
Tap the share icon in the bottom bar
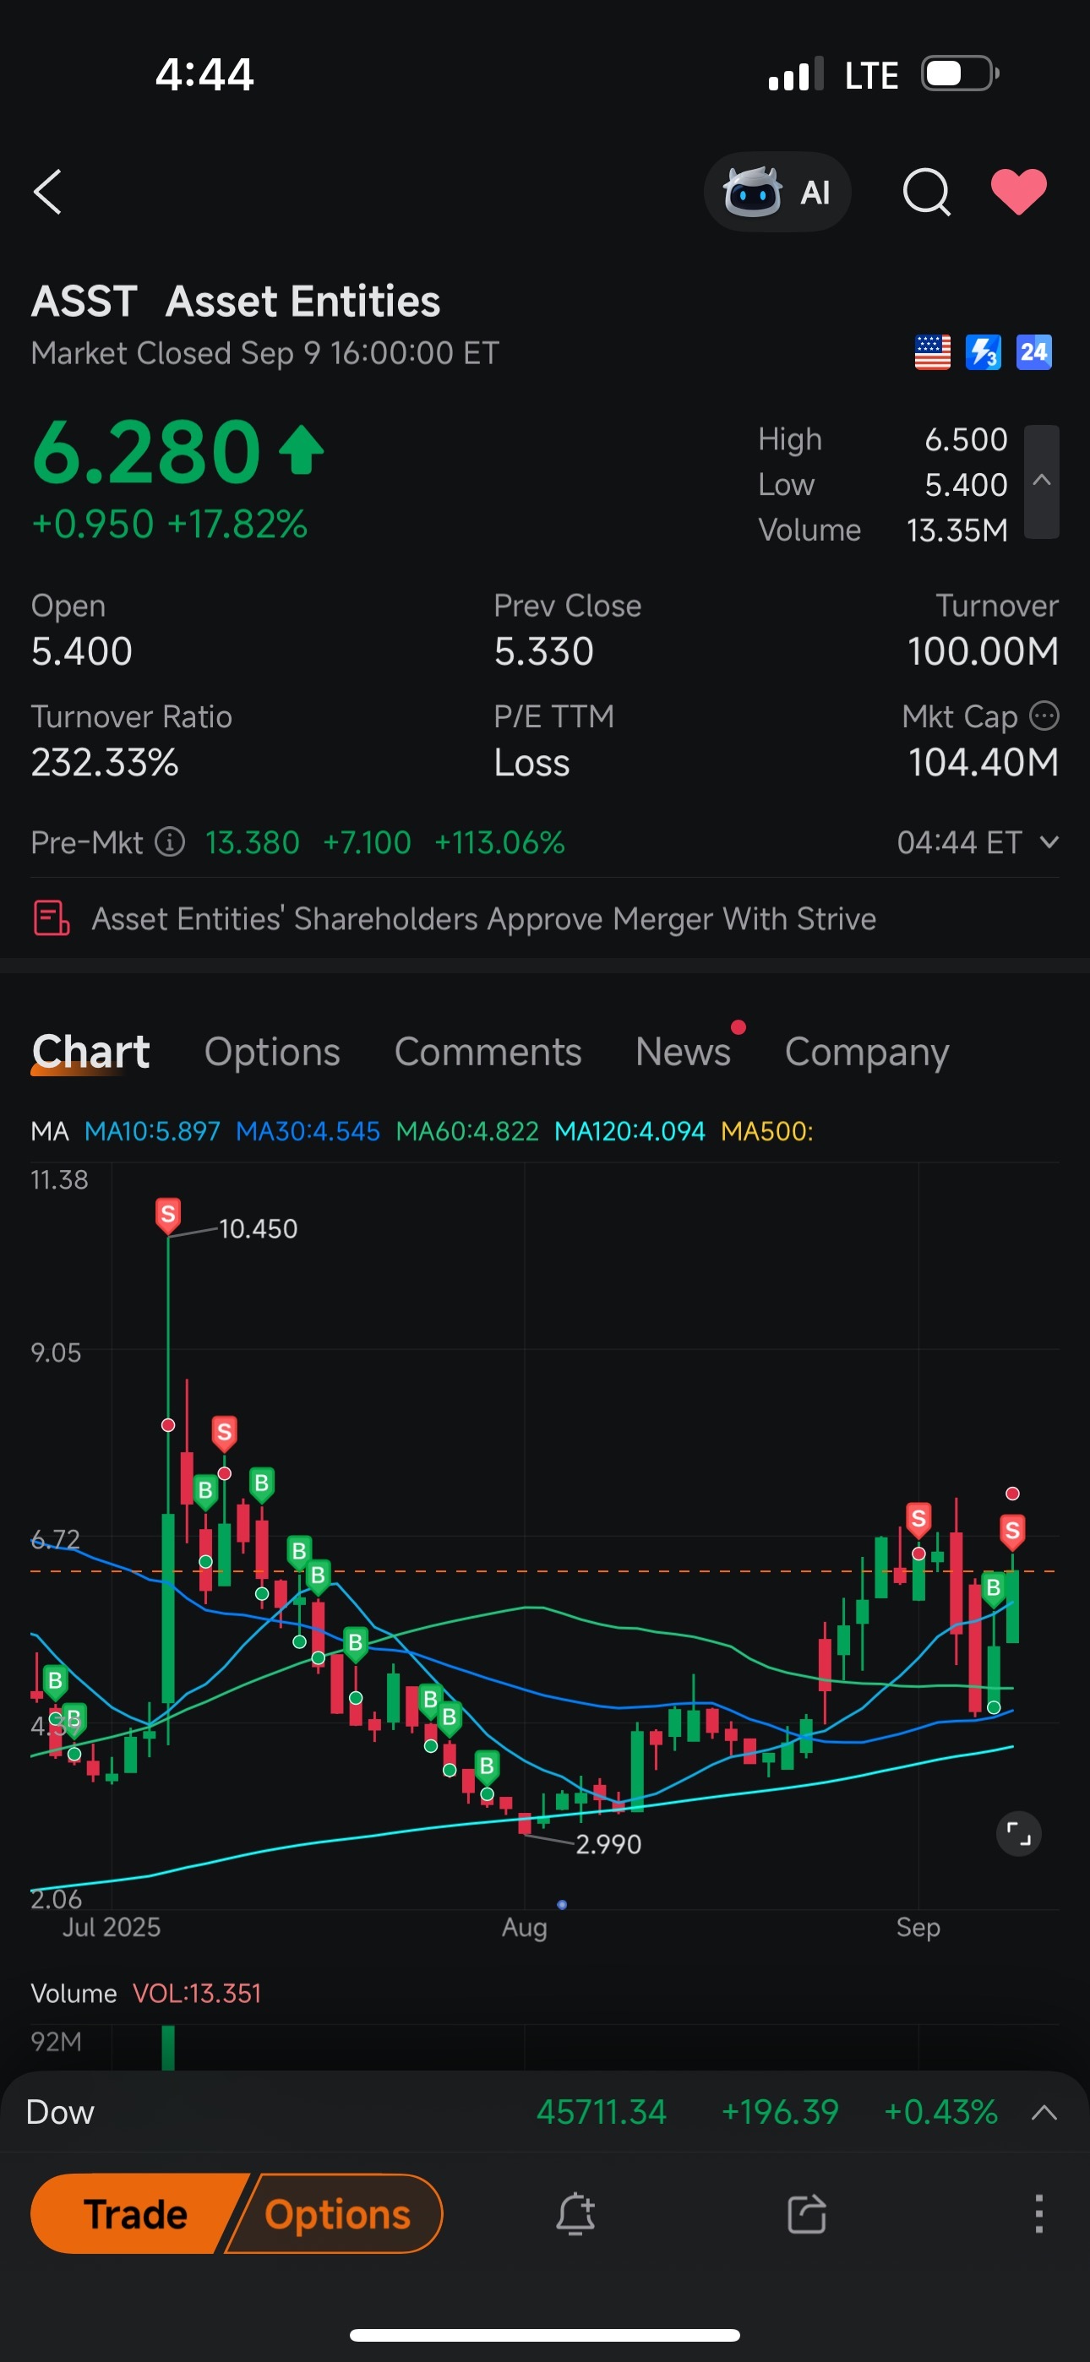806,2213
